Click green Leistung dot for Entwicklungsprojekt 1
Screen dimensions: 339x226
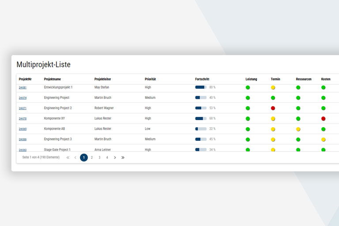click(248, 87)
